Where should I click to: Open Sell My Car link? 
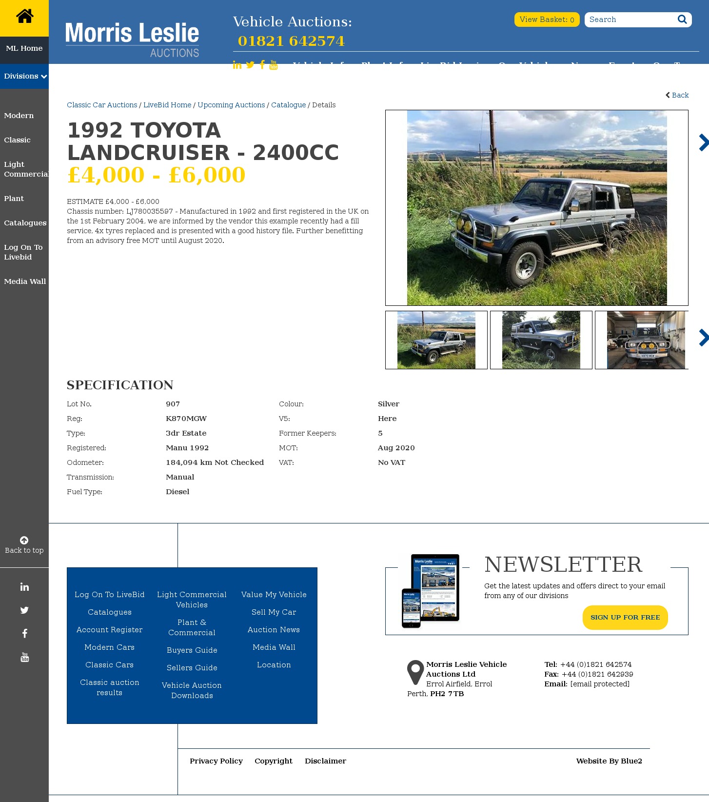click(x=274, y=612)
